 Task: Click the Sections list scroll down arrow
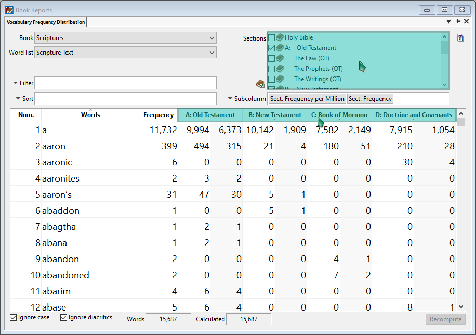click(x=444, y=85)
